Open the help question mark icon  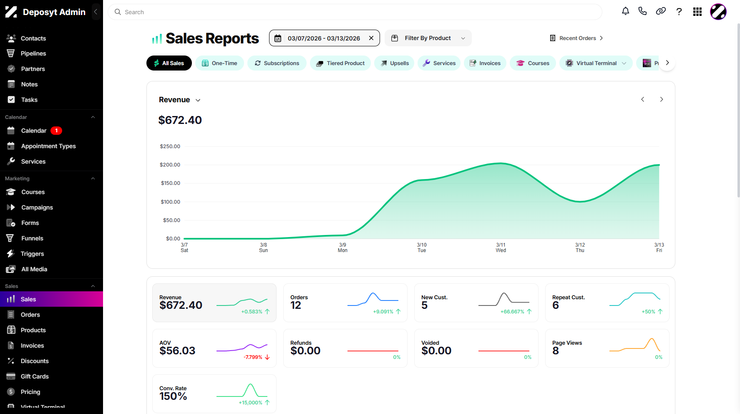point(679,12)
